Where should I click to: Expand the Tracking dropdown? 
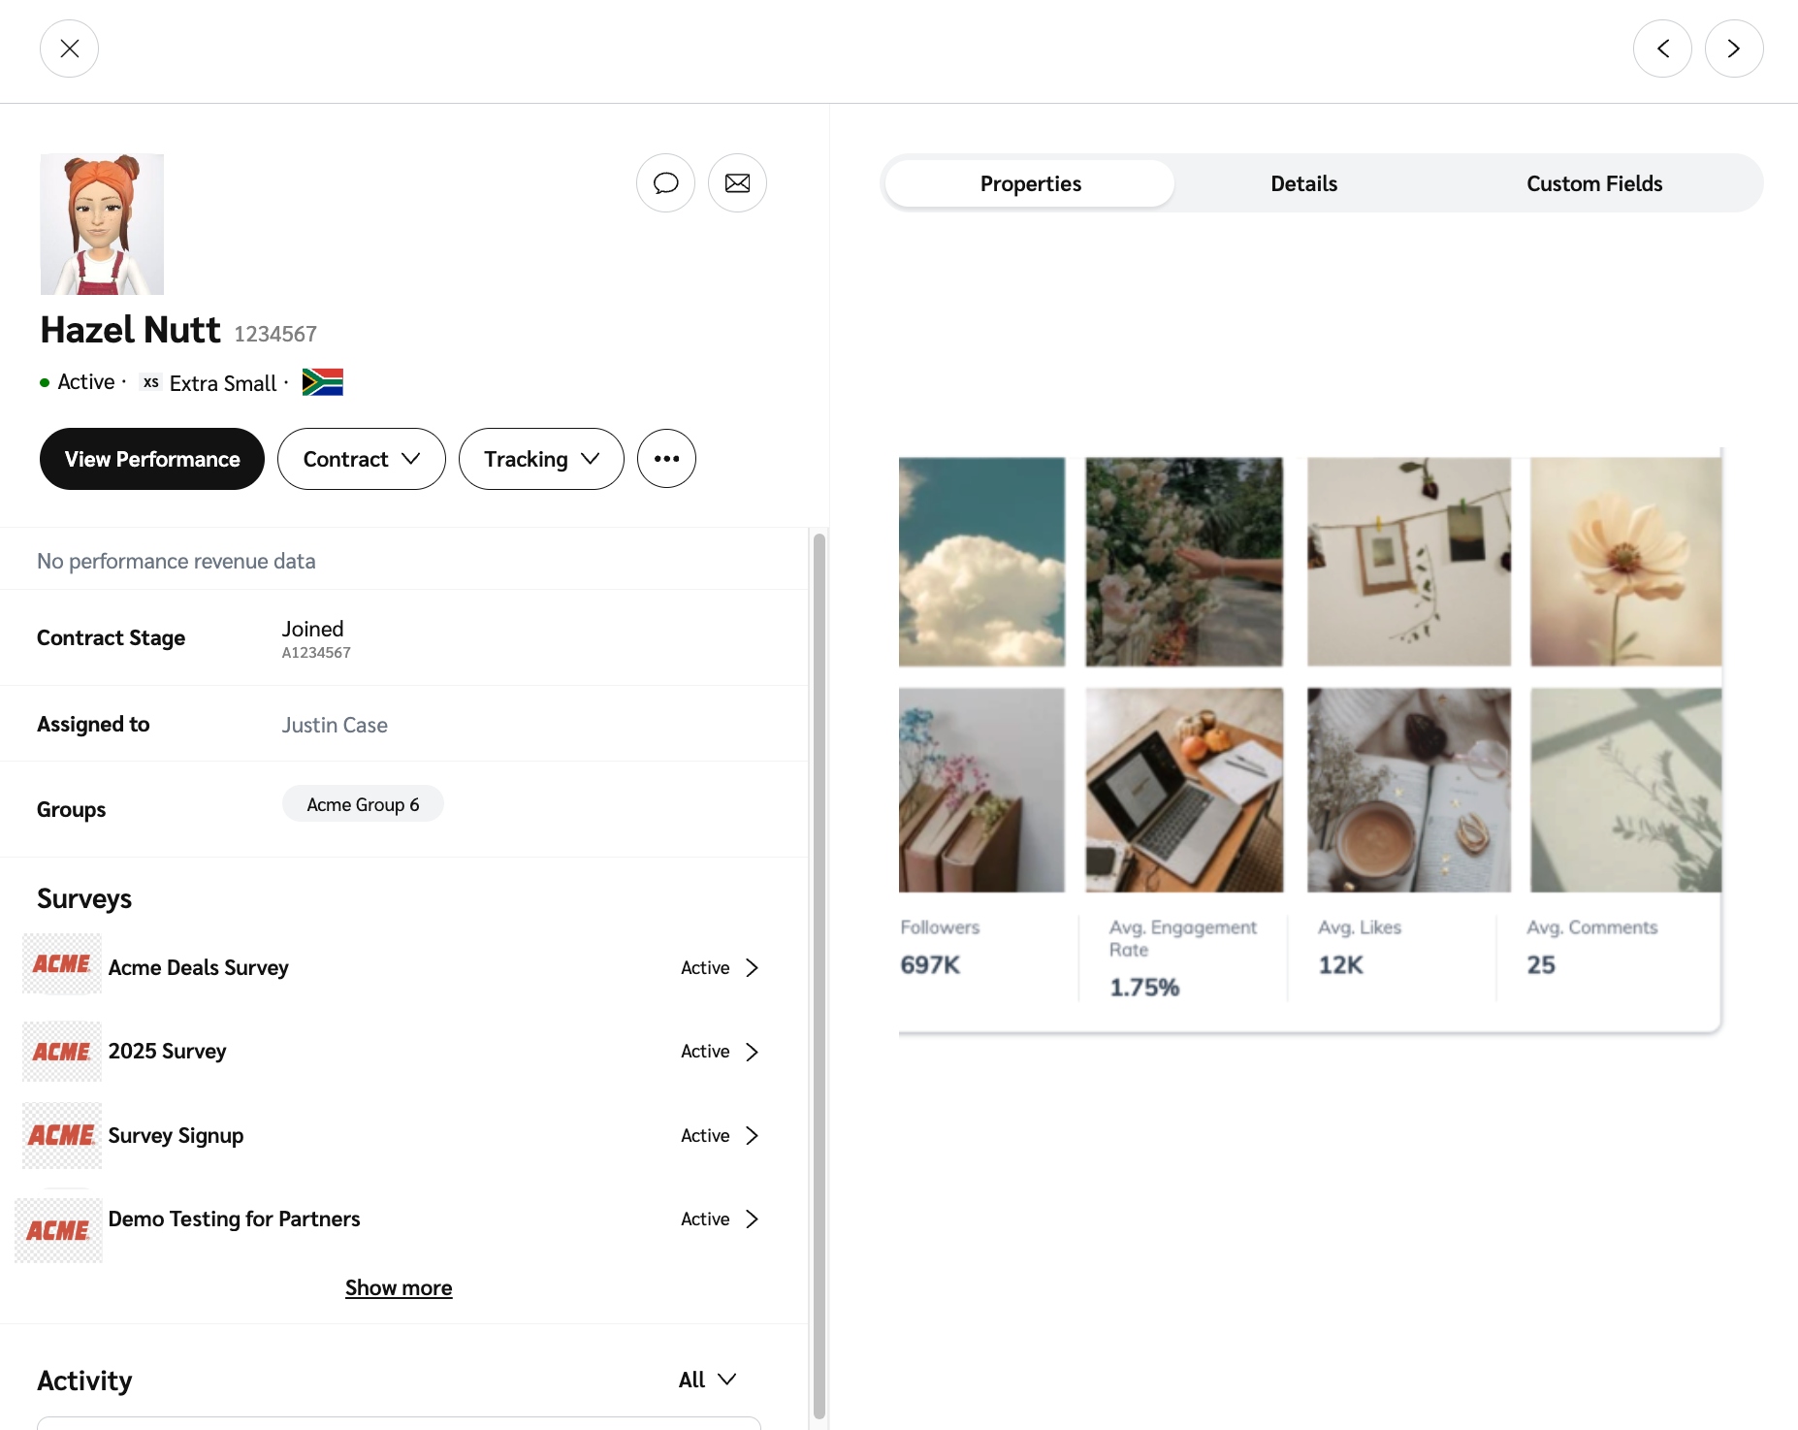click(x=540, y=459)
